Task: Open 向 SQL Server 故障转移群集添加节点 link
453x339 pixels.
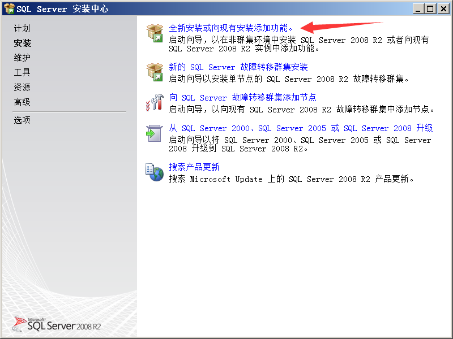Action: [243, 97]
